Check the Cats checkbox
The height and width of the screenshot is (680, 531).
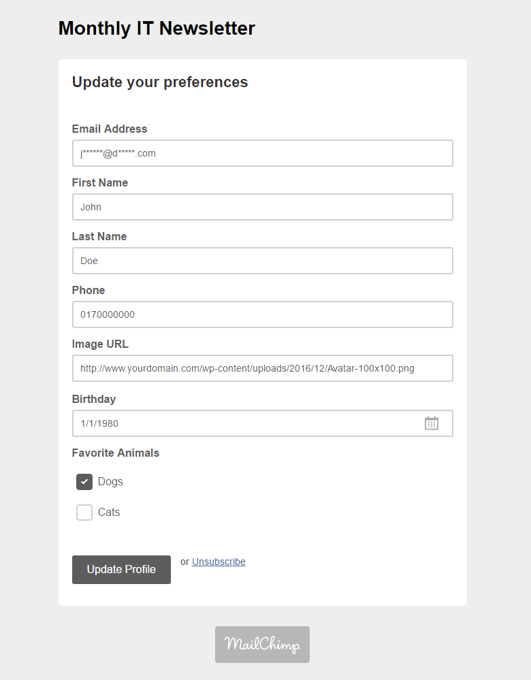84,512
